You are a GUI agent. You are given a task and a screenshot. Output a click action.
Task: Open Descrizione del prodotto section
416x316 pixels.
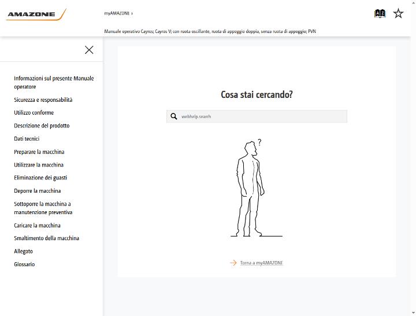[42, 126]
